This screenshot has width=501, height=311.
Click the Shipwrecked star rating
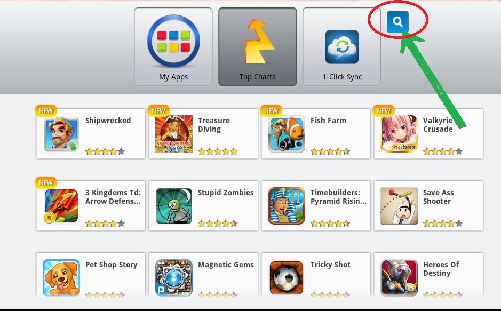tap(105, 151)
